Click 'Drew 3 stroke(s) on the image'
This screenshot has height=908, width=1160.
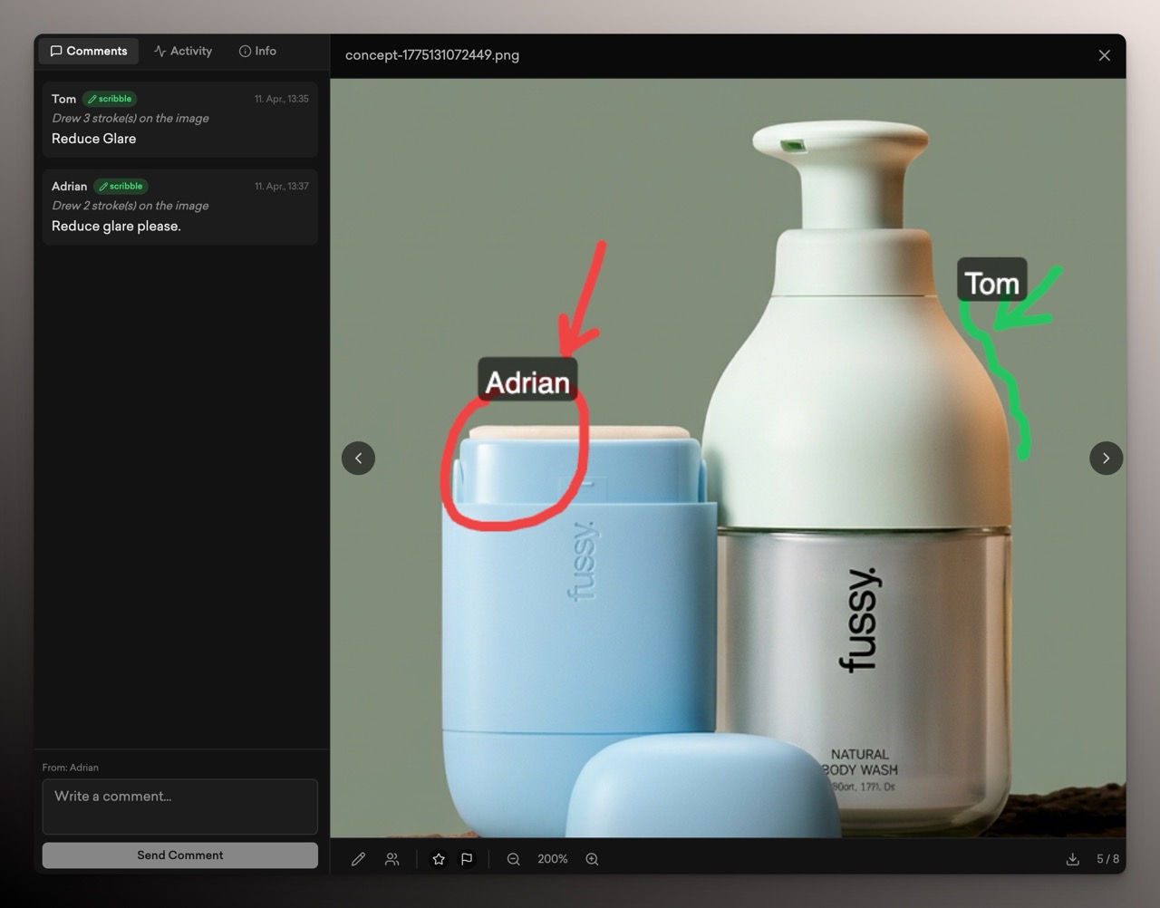click(130, 119)
